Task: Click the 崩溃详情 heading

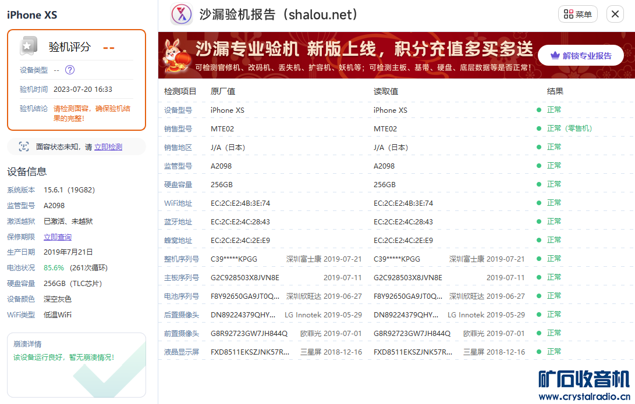Action: coord(27,344)
